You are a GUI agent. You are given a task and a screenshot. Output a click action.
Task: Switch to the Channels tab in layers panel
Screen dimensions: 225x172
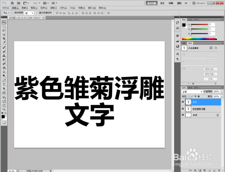click(x=190, y=88)
